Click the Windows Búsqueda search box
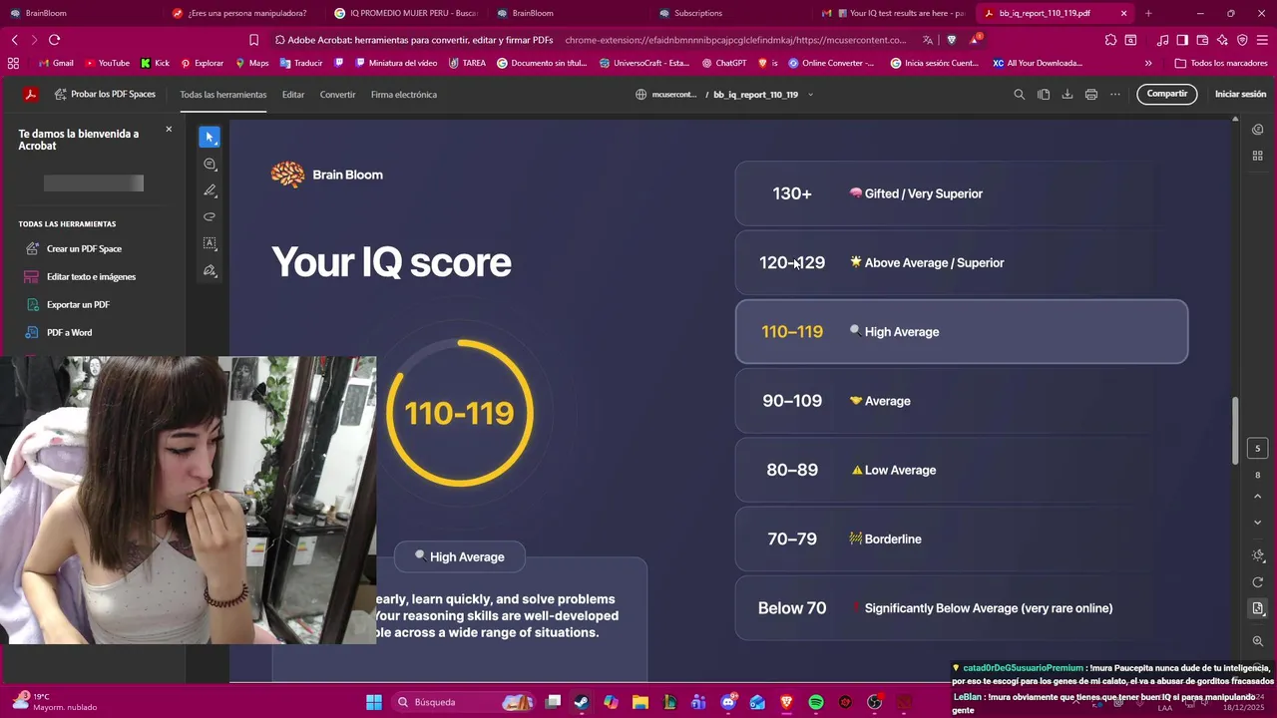The image size is (1277, 718). tap(463, 702)
